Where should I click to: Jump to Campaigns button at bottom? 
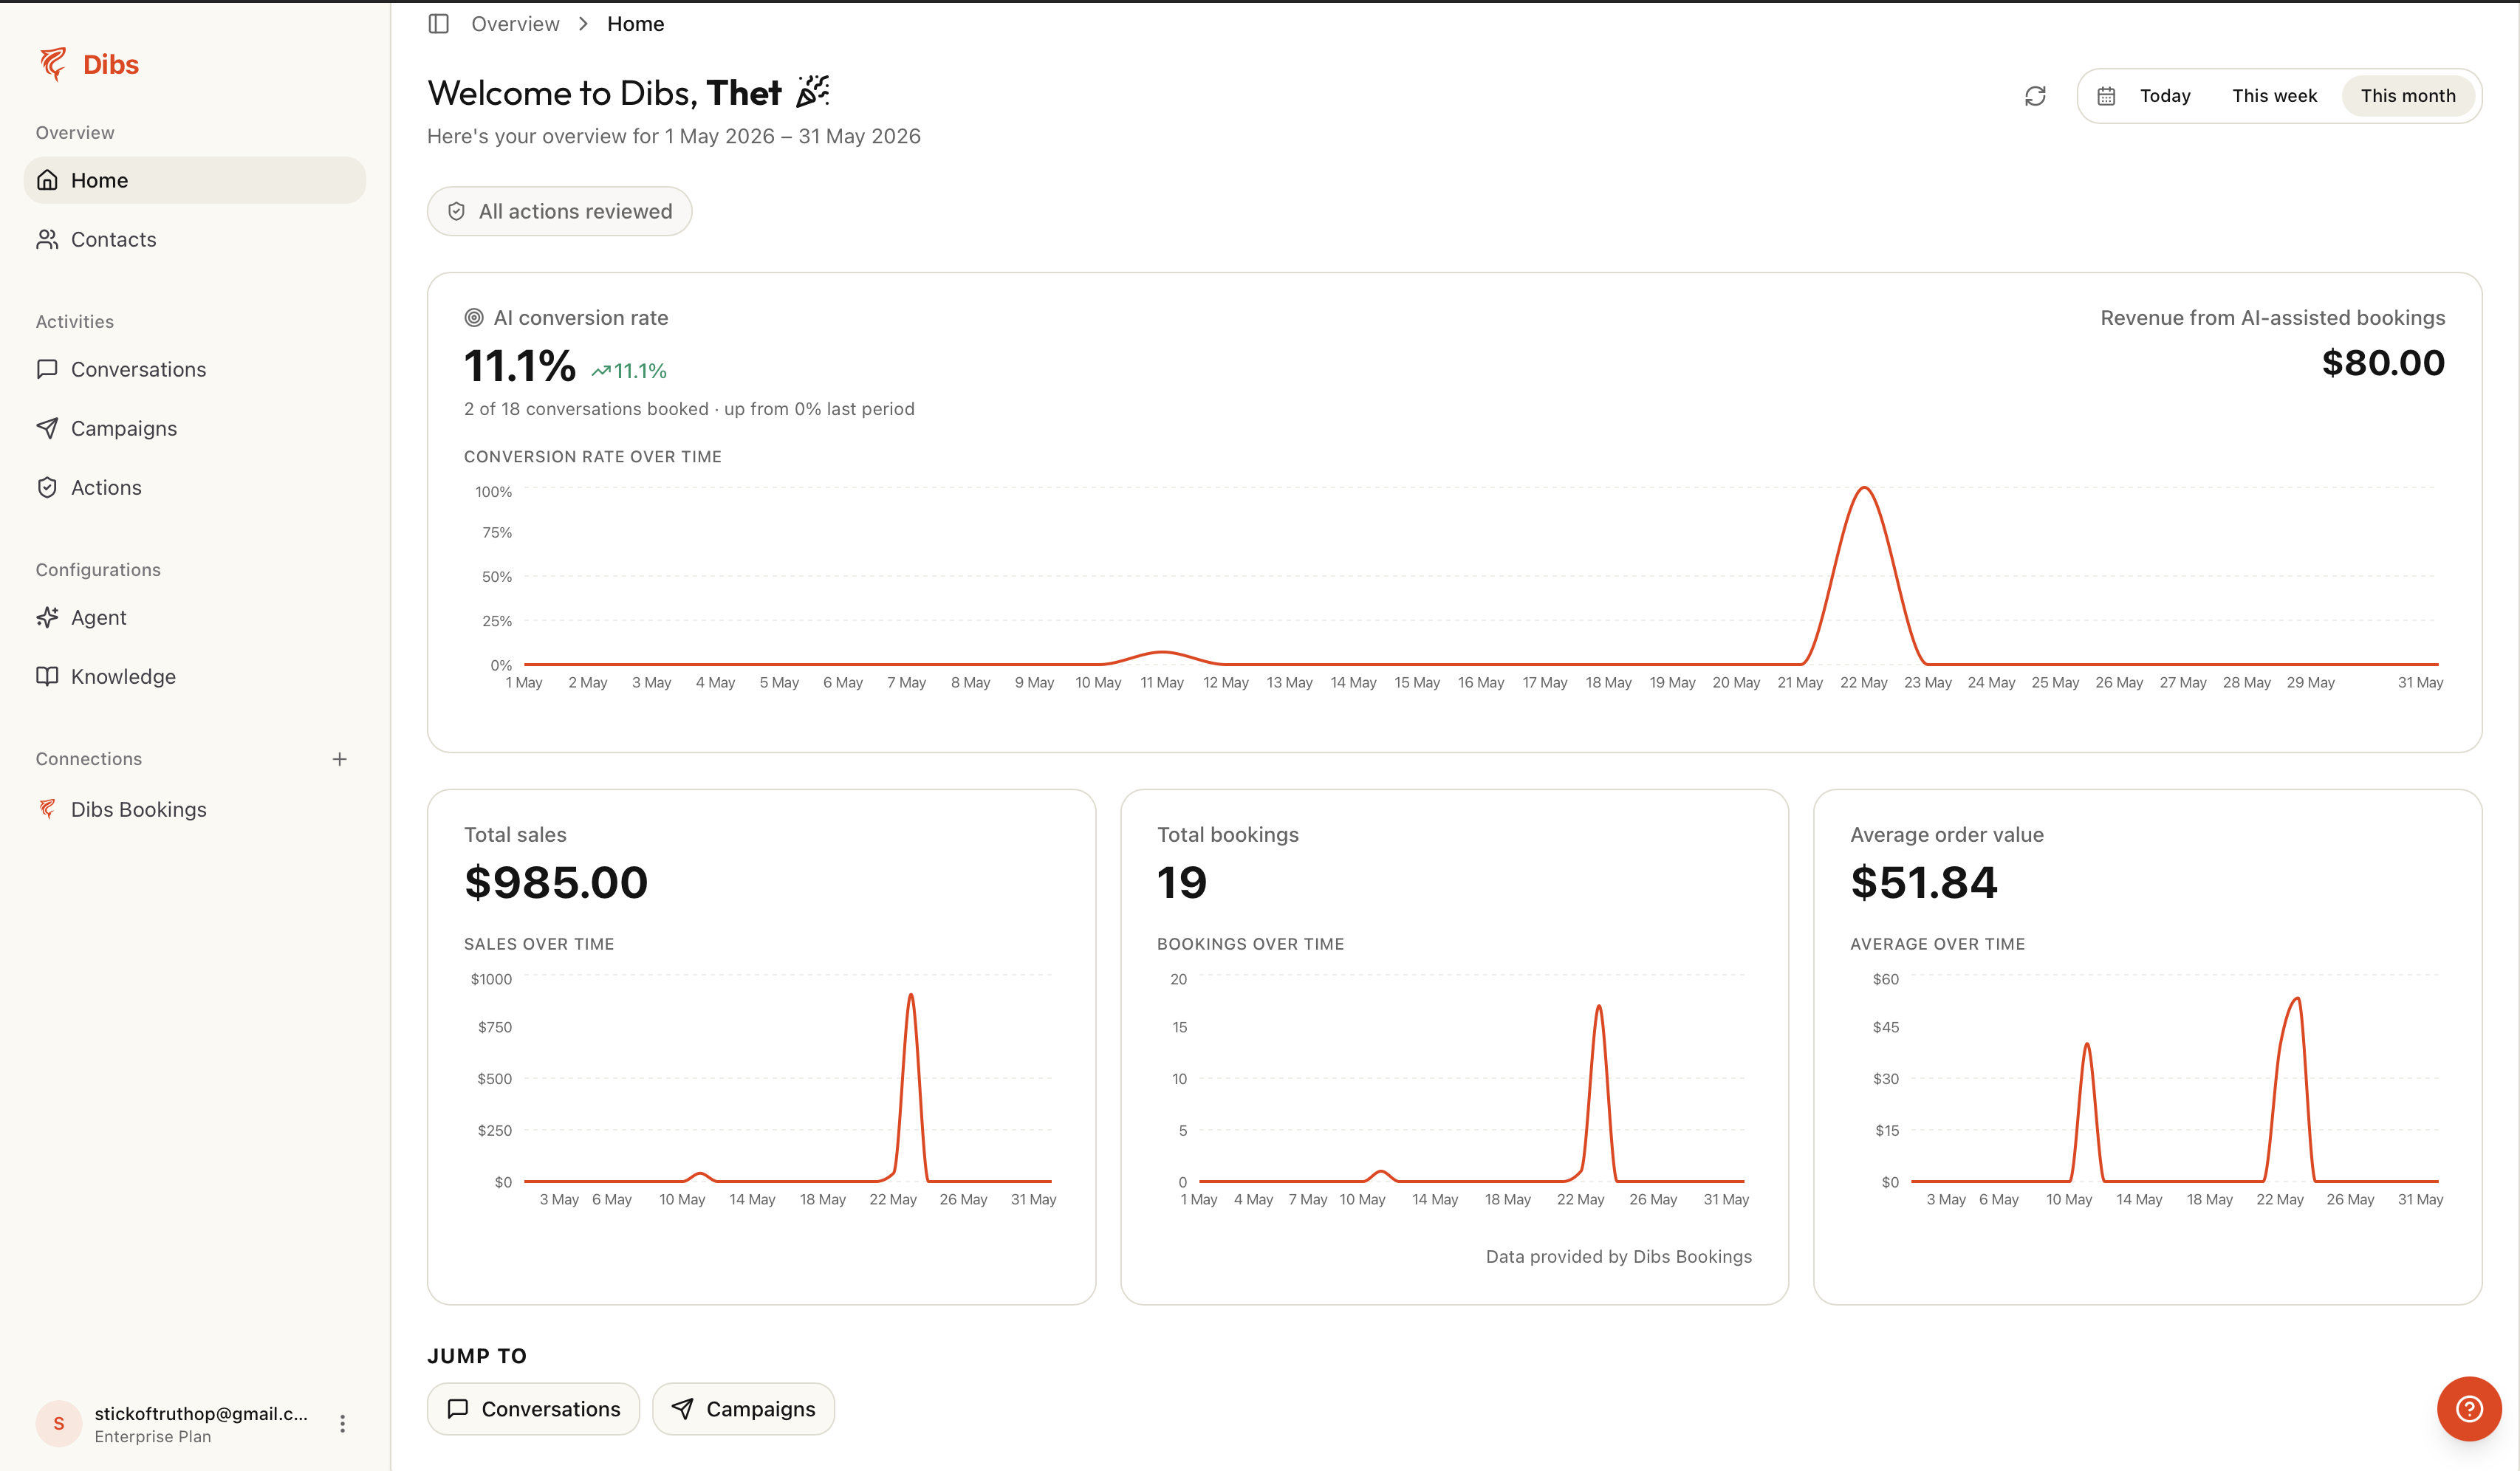pyautogui.click(x=743, y=1409)
